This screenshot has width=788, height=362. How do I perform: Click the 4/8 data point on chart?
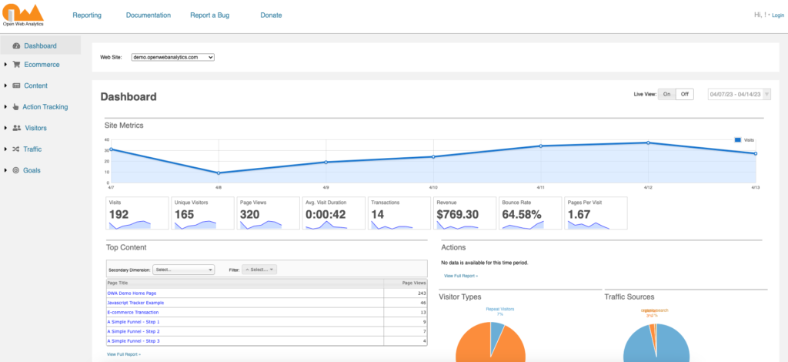[x=219, y=173]
